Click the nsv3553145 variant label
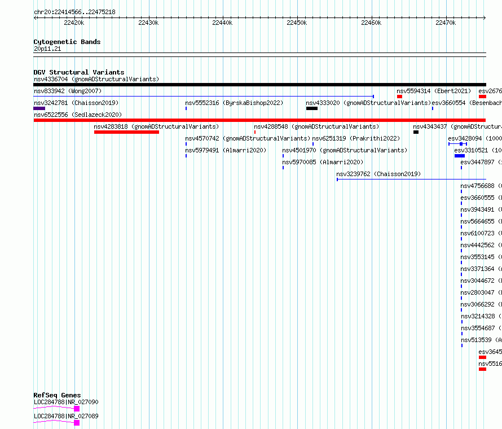 point(481,257)
